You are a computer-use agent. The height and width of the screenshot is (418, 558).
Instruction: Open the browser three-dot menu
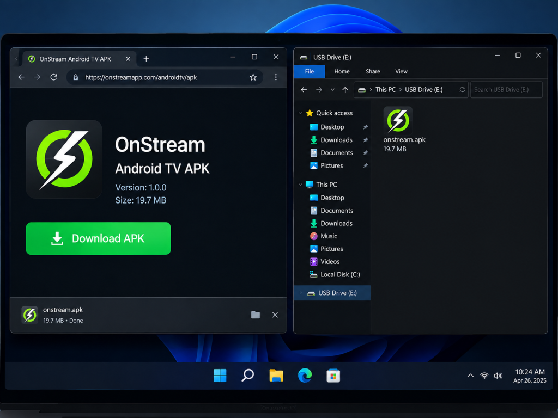point(276,77)
